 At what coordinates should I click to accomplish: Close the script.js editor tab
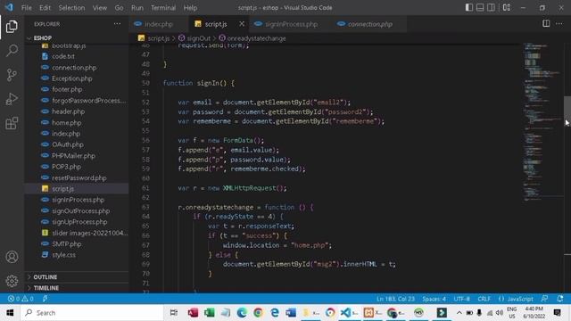(x=242, y=24)
